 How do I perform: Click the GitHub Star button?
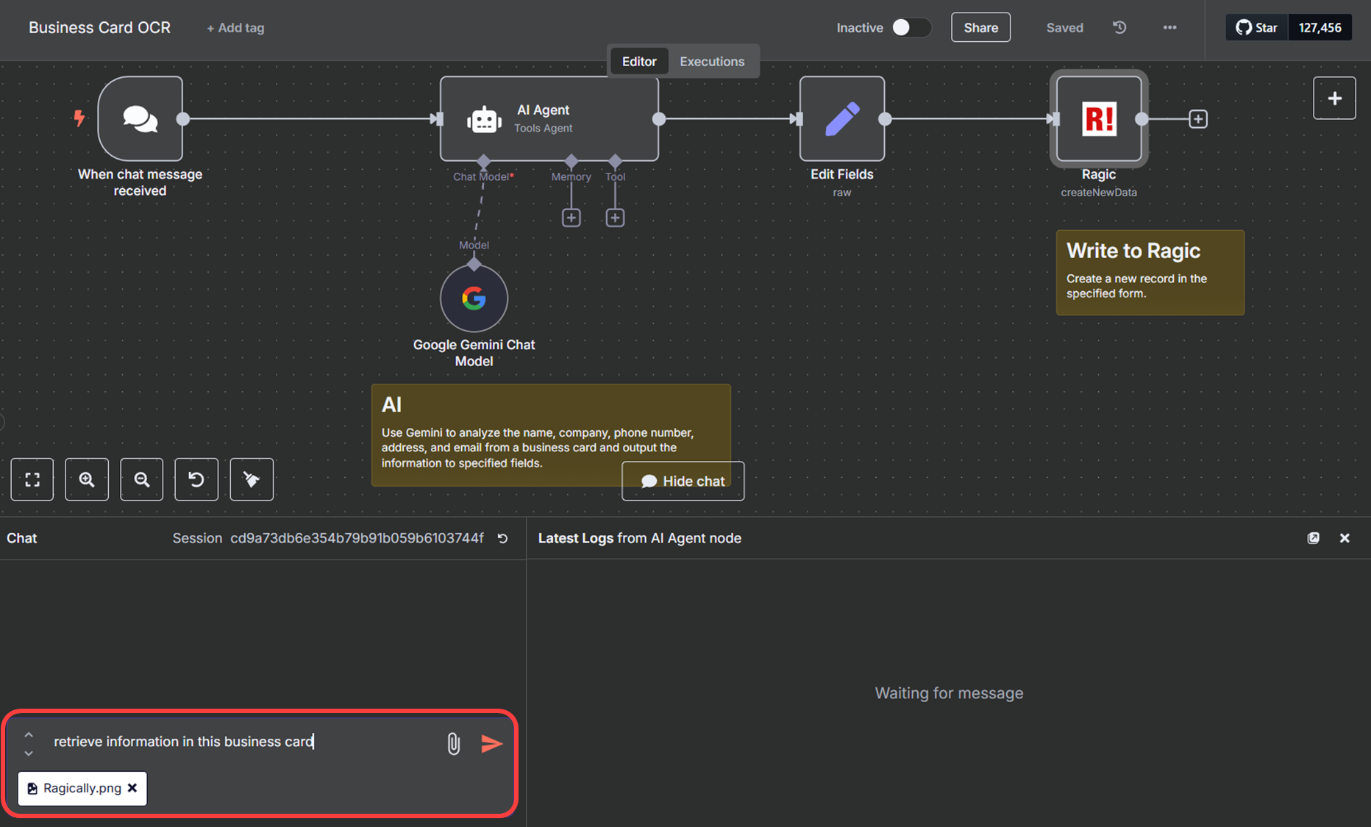tap(1257, 27)
